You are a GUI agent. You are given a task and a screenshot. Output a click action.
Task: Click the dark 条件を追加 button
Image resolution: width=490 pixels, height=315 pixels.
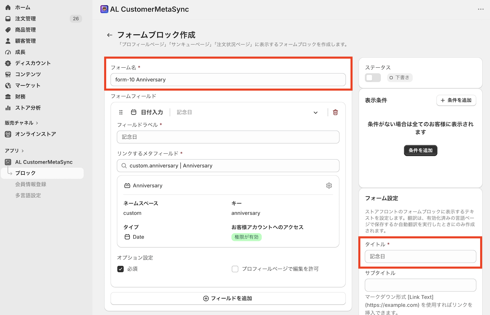point(421,150)
